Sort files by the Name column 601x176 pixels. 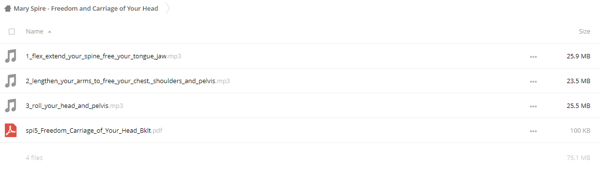coord(35,32)
